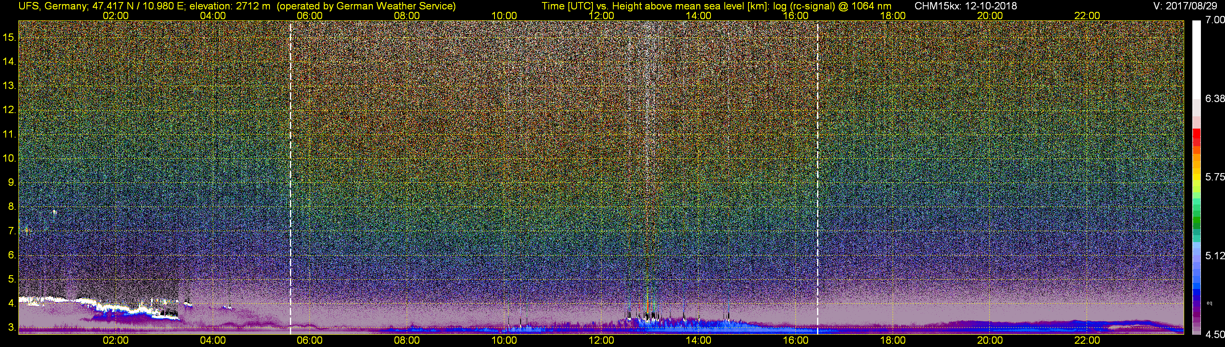Click the 7 km height axis label

click(x=12, y=231)
